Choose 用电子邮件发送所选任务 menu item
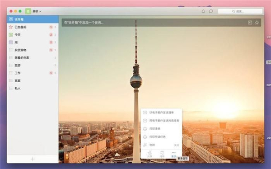 [x=161, y=121]
